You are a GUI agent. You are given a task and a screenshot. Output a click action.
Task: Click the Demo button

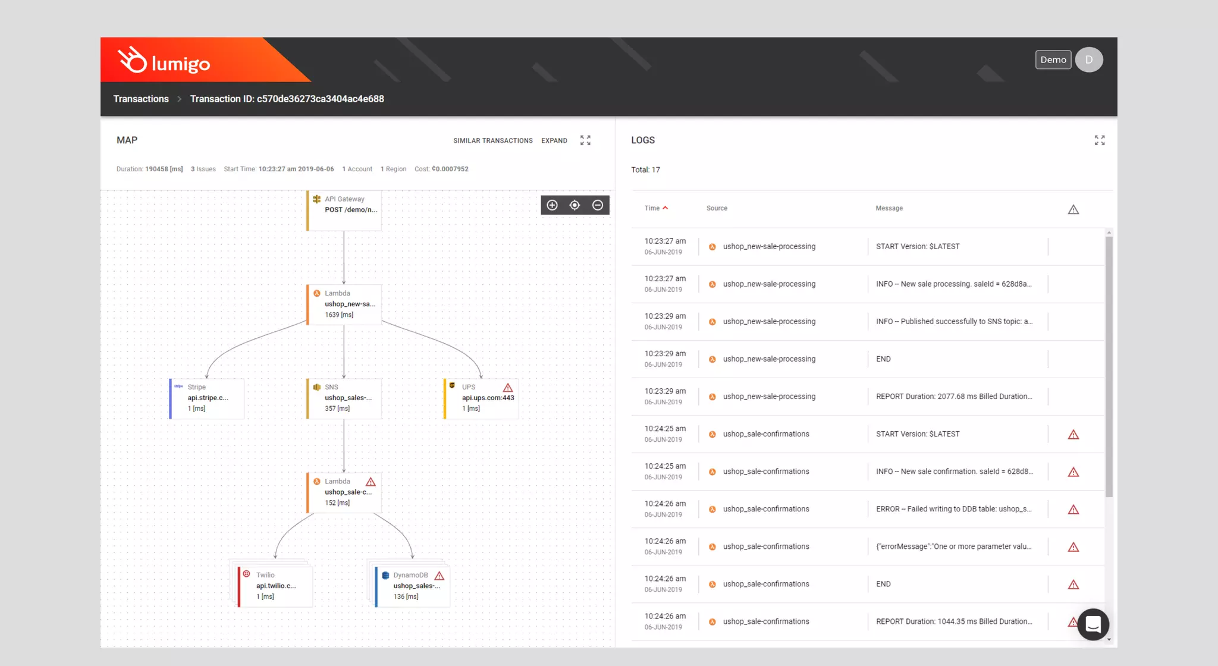click(x=1053, y=59)
